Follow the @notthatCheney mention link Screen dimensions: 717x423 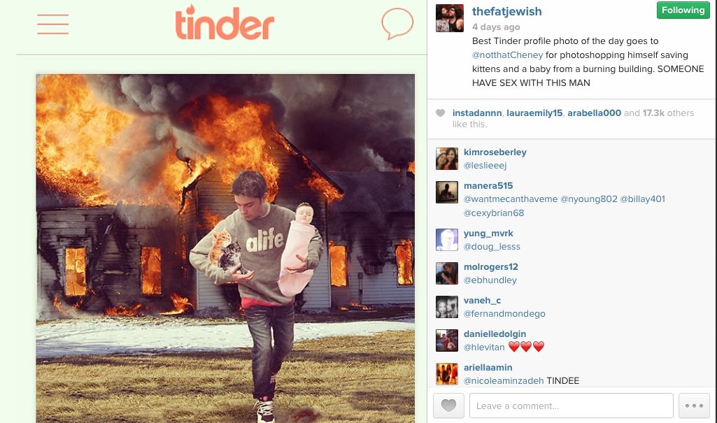[x=508, y=55]
